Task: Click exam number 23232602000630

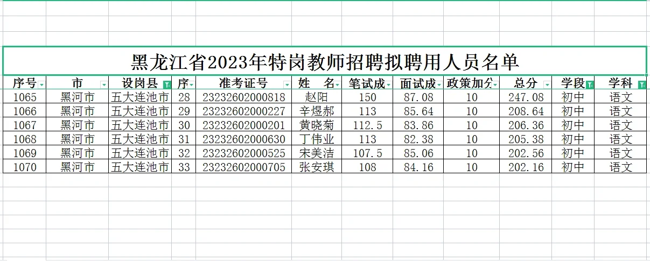Action: pos(244,139)
